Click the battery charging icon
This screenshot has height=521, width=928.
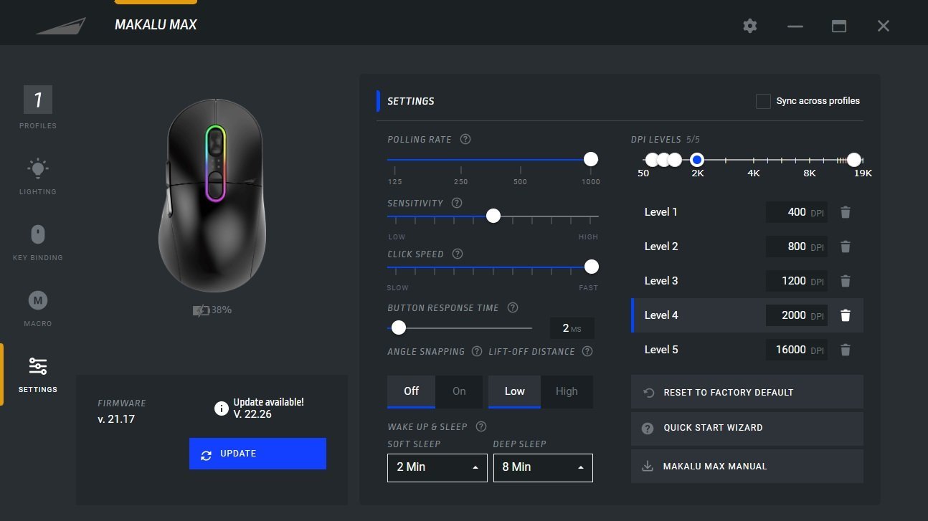coord(201,310)
